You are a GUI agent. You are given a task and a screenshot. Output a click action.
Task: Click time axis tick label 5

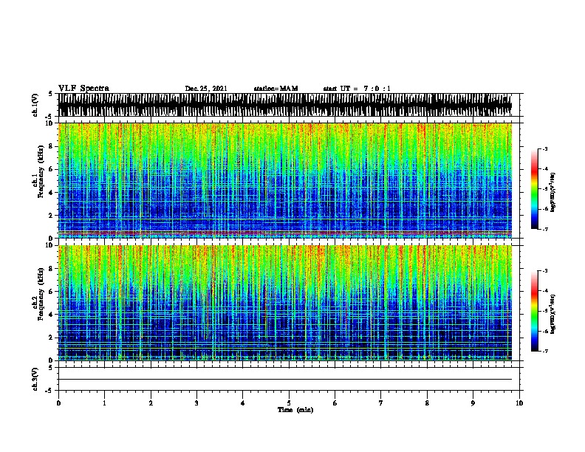(289, 403)
